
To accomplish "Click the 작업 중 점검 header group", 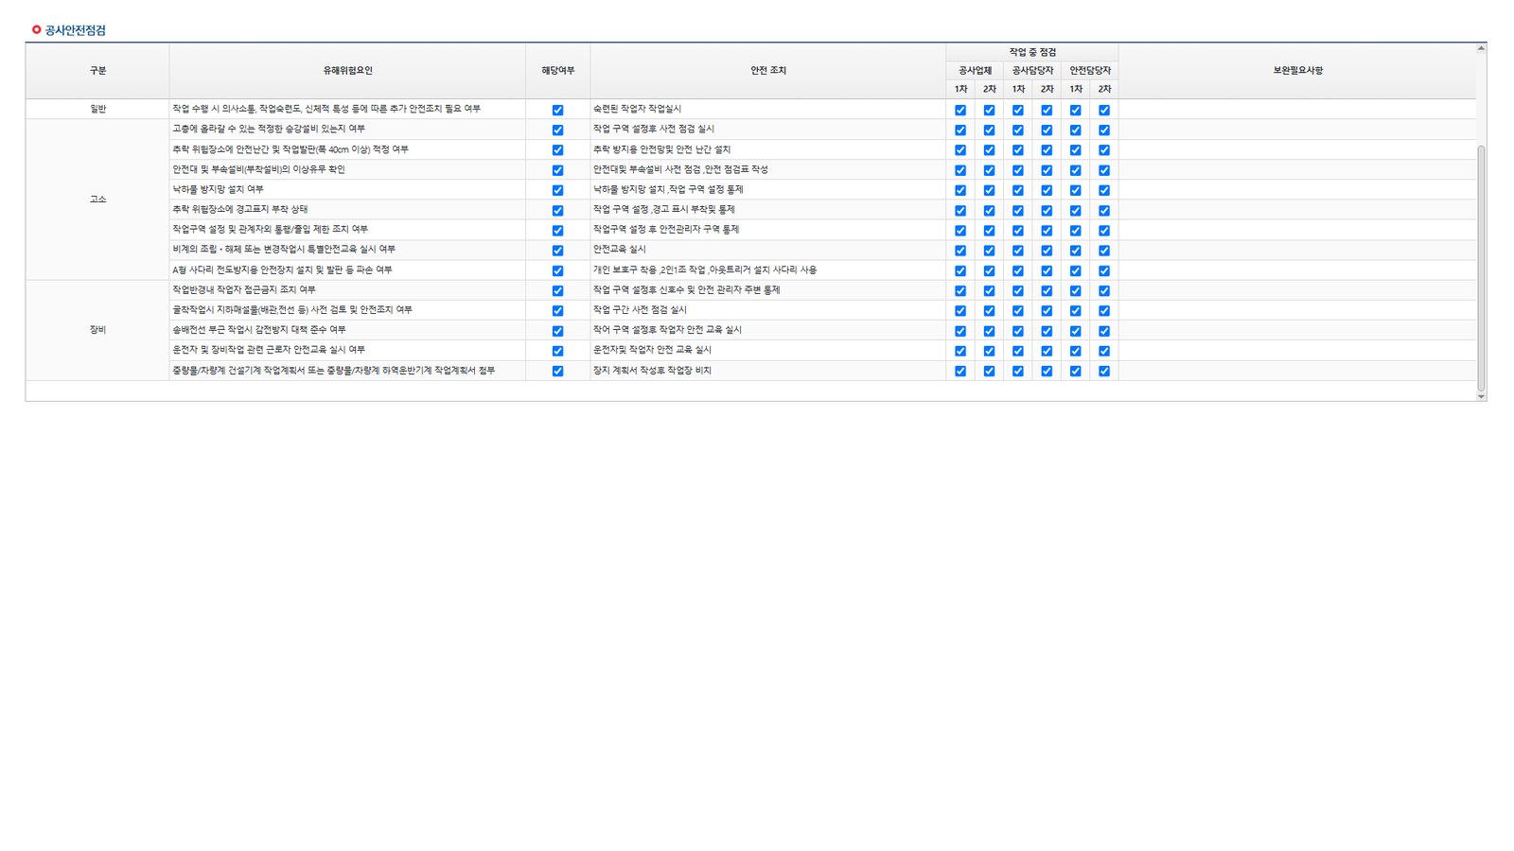I will (x=1032, y=52).
